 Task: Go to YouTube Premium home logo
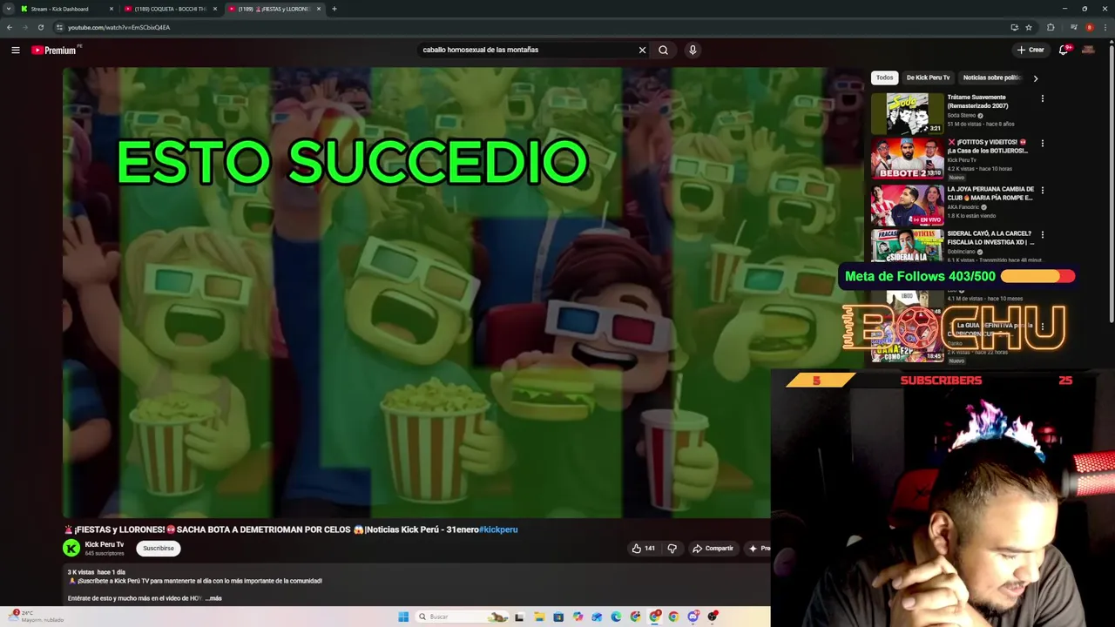[x=54, y=50]
